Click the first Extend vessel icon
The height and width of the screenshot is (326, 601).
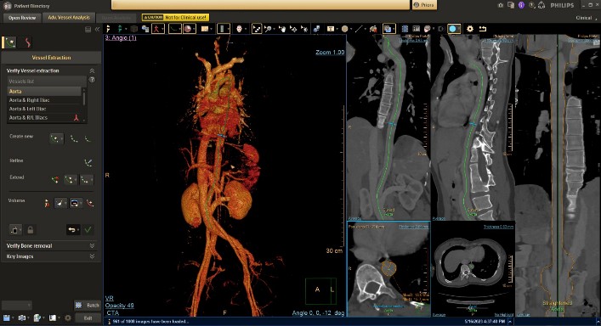pos(55,179)
